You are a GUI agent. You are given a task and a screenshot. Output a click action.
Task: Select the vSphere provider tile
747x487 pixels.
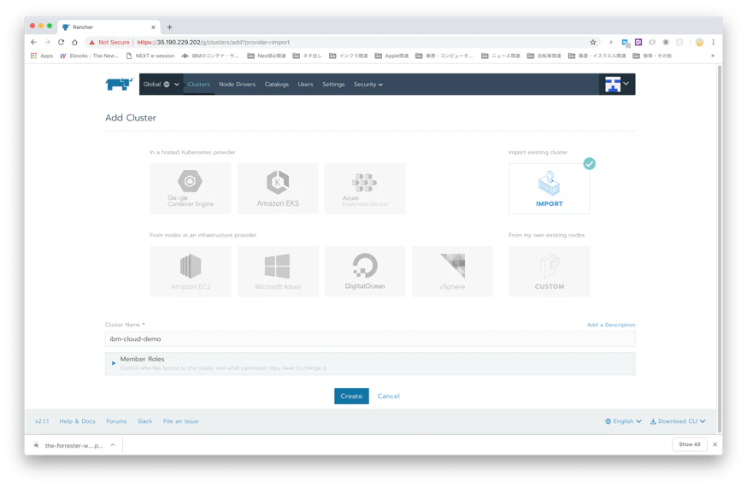pyautogui.click(x=452, y=272)
